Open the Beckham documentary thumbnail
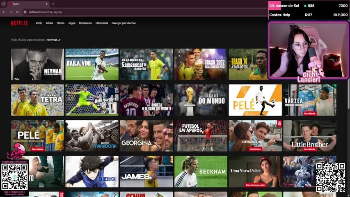The height and width of the screenshot is (197, 350). pyautogui.click(x=201, y=172)
